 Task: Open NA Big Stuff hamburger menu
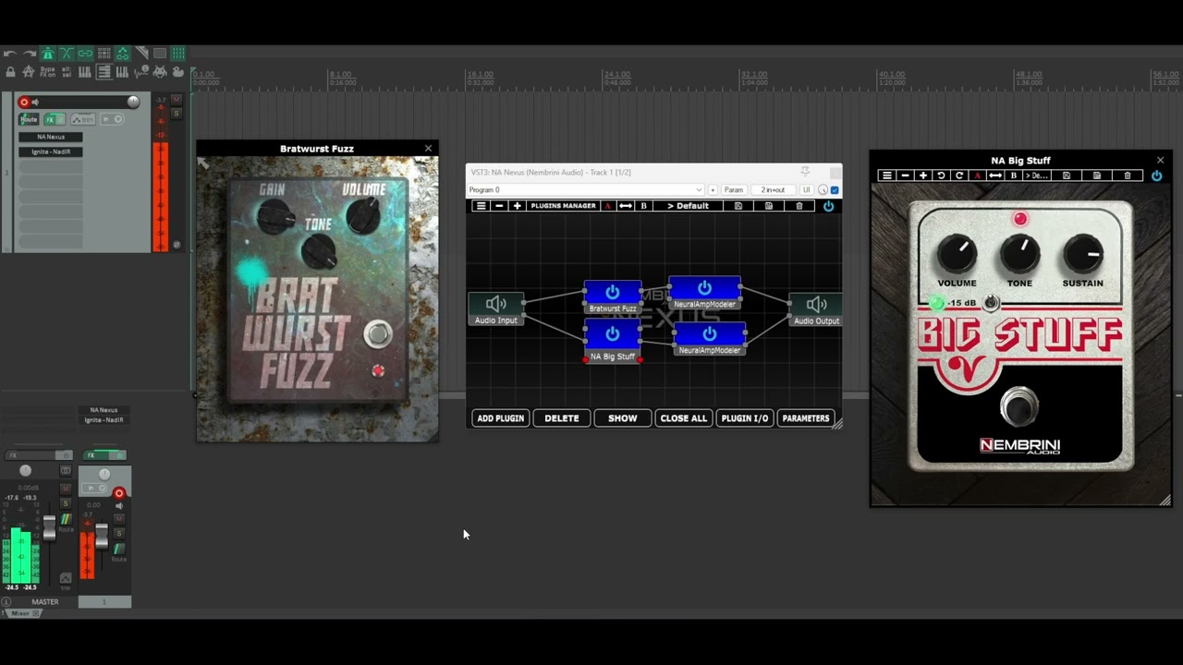point(887,175)
